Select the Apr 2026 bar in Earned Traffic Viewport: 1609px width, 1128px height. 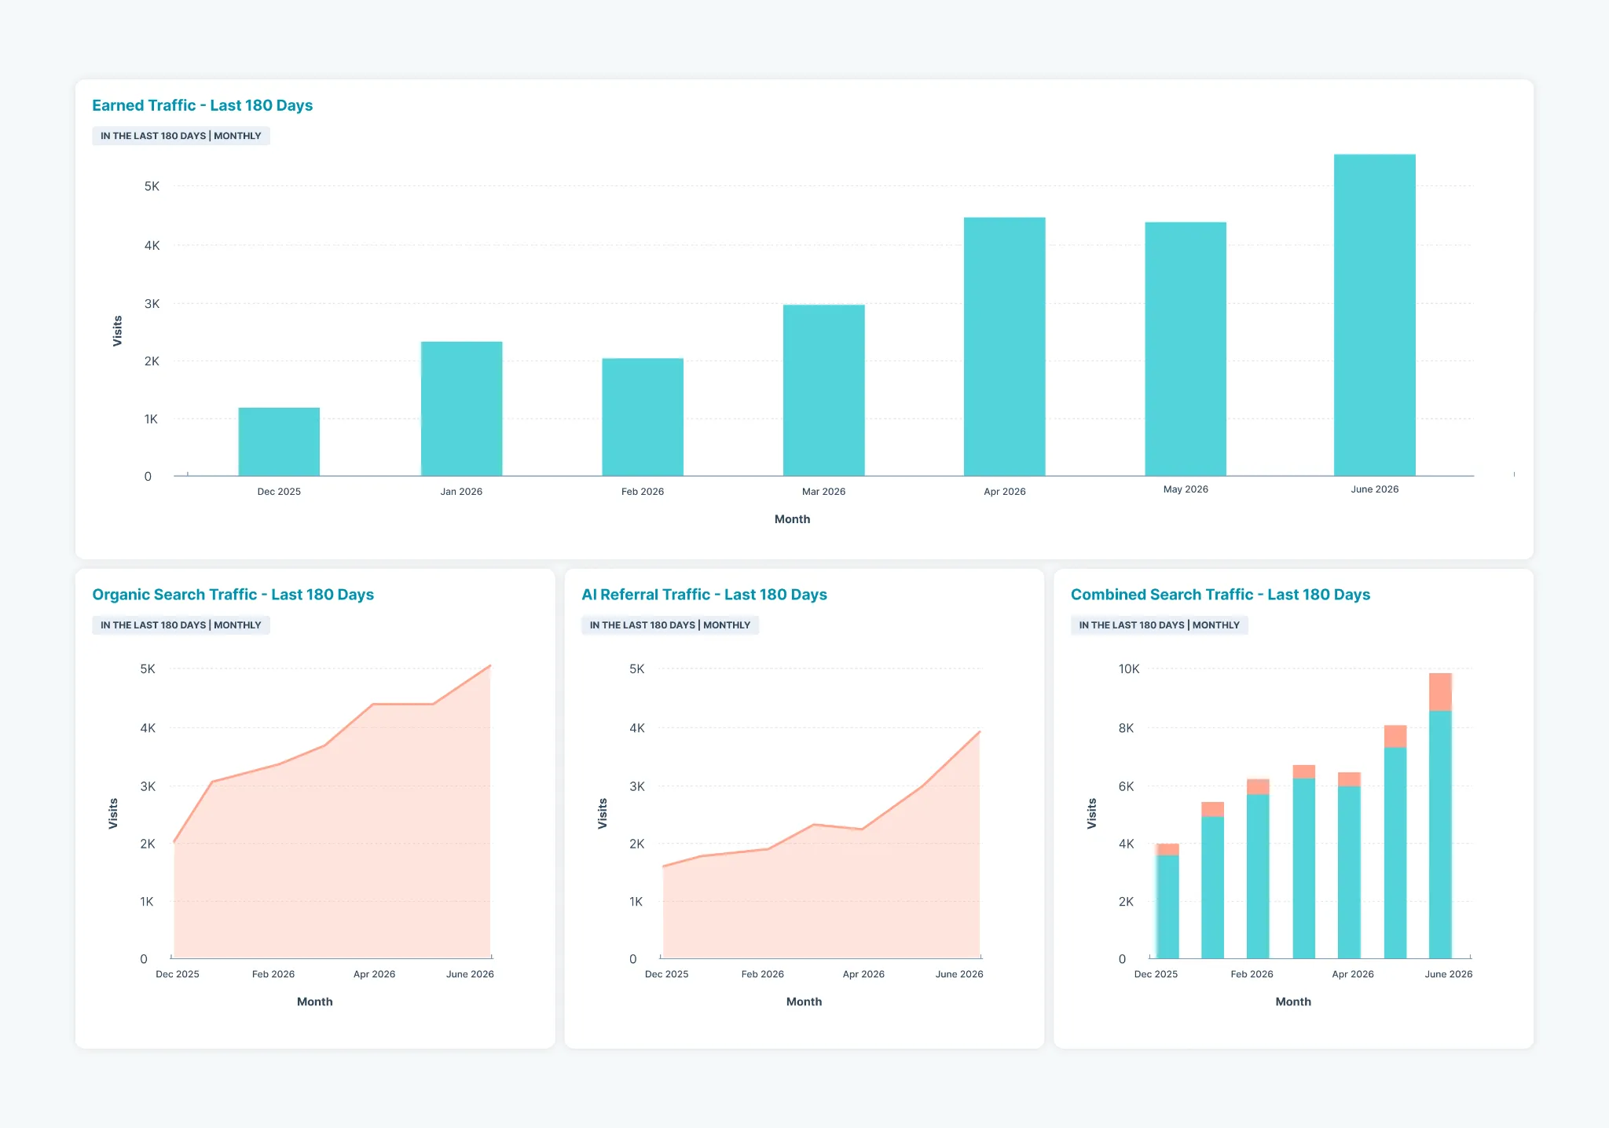point(1005,346)
